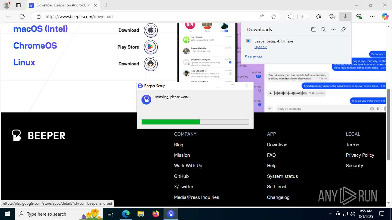Pin the Downloads panel
Screen dimensions: 392x220
tap(343, 29)
